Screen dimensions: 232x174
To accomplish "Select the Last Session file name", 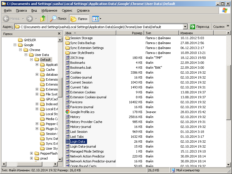I will pyautogui.click(x=79, y=132).
